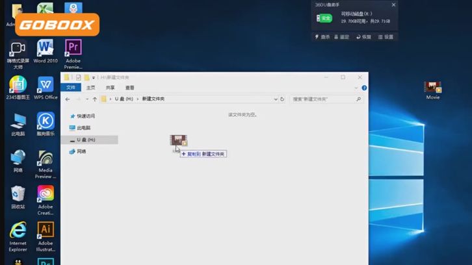Open WPS Office desktop icon
The height and width of the screenshot is (265, 472).
pos(46,86)
